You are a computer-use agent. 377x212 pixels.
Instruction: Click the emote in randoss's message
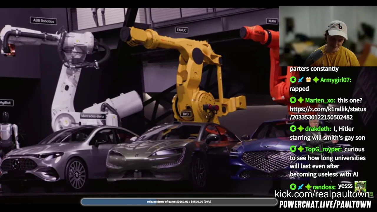tap(360, 187)
